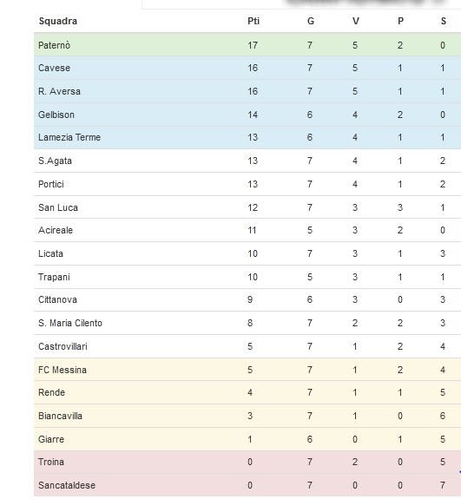This screenshot has width=461, height=499.
Task: Select S.Agata in the standings
Action: (55, 161)
